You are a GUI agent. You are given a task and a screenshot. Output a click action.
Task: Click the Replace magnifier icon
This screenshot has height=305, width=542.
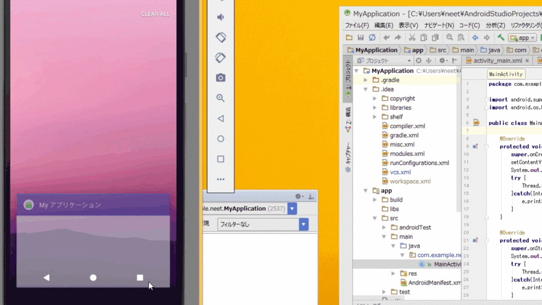[461, 38]
